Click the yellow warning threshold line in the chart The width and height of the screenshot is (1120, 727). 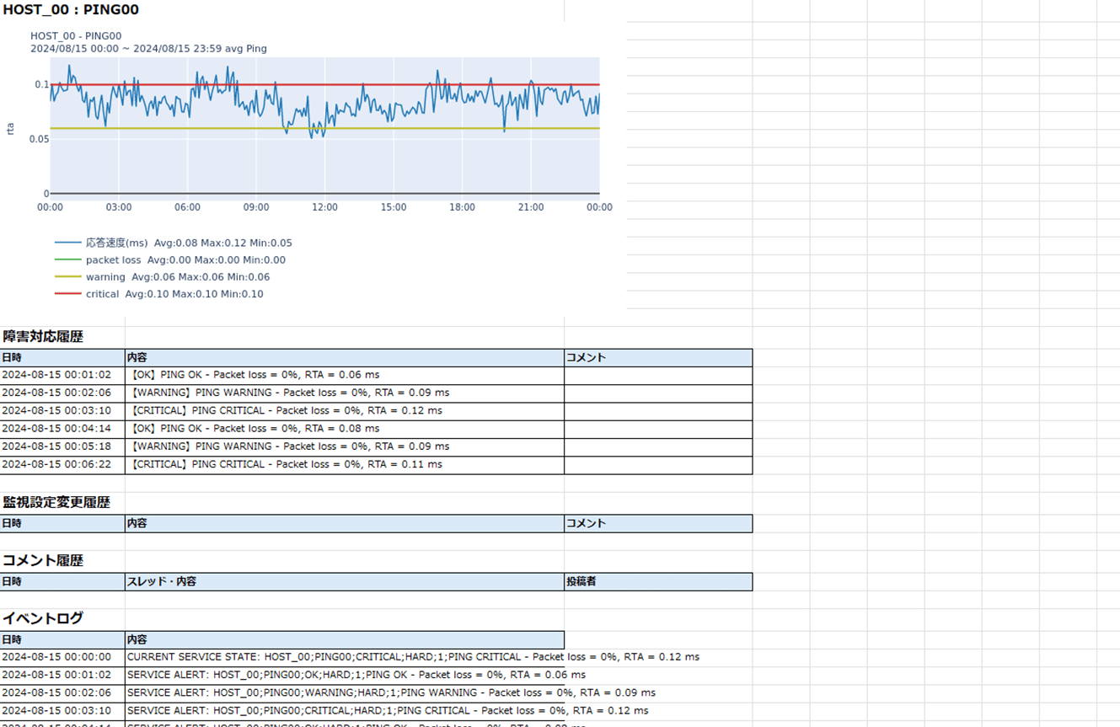[x=324, y=128]
